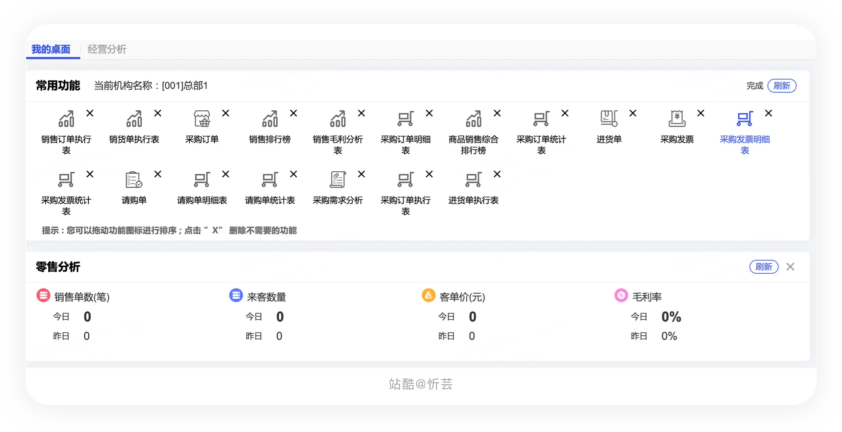Remove 销售订单执行表 with its X
The width and height of the screenshot is (842, 432).
click(90, 113)
